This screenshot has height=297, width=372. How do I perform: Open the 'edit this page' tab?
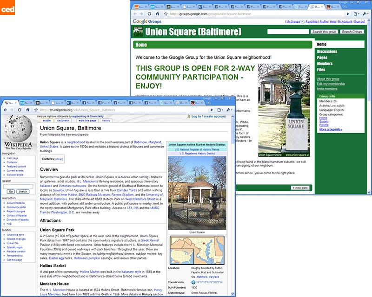(x=87, y=120)
